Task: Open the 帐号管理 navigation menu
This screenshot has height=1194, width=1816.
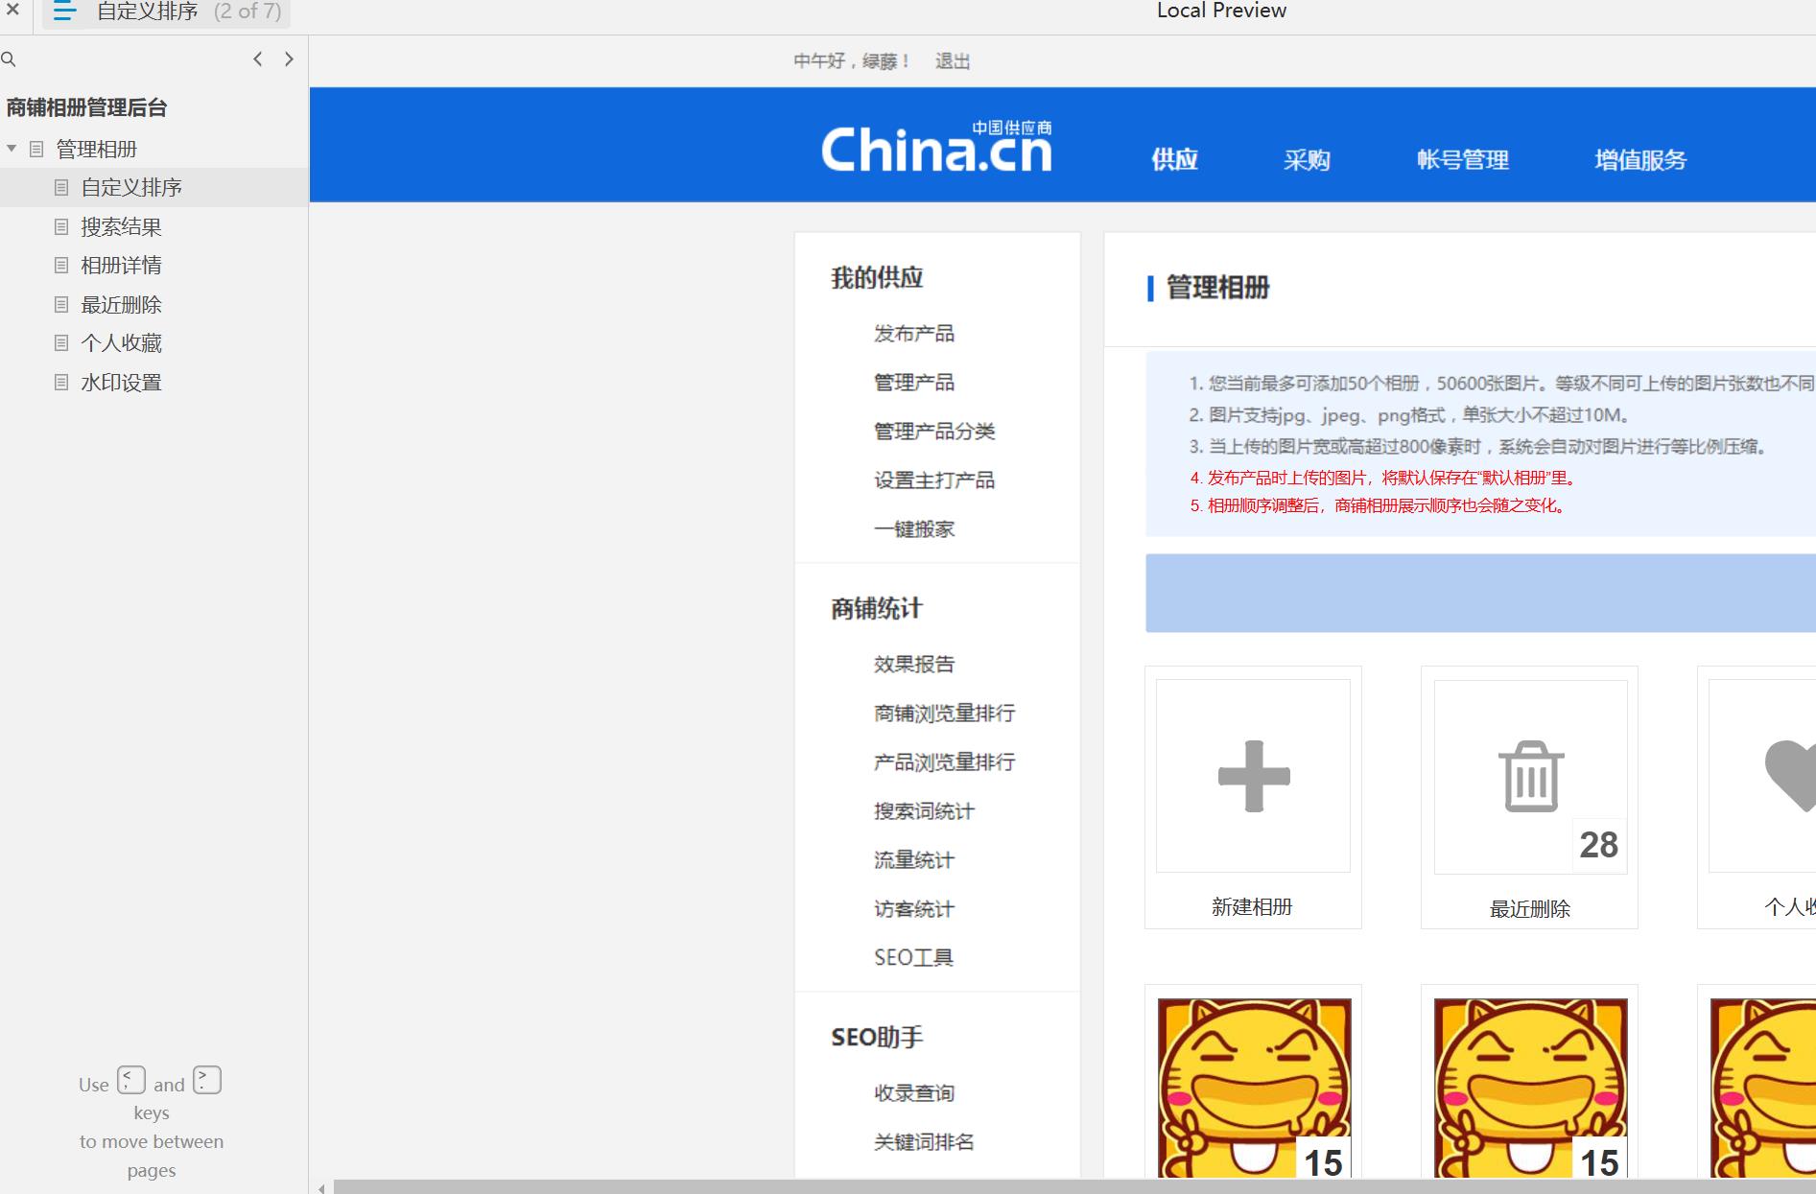Action: (1463, 159)
